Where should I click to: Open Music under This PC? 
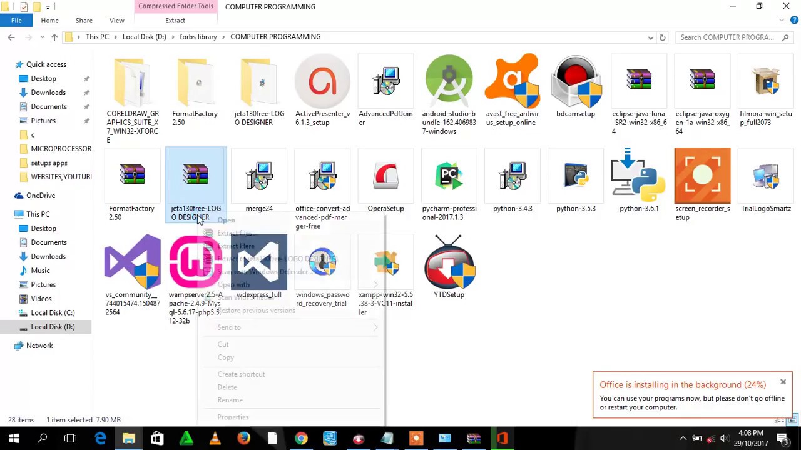click(x=40, y=271)
